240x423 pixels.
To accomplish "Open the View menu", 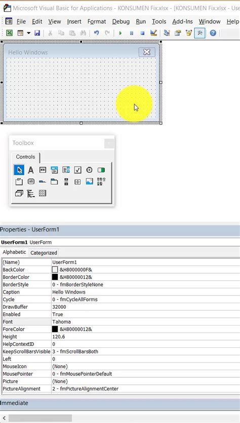I will (x=55, y=21).
